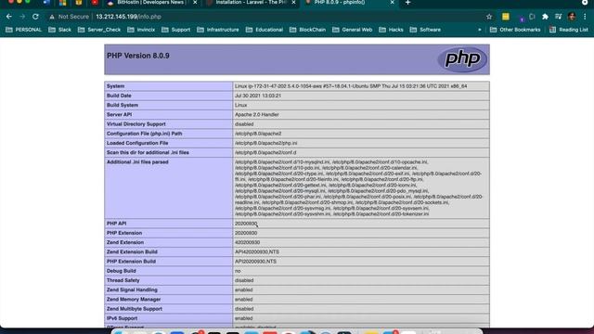Viewport: 594px width, 334px height.
Task: Open the Chrome profile avatar
Action: tap(572, 17)
